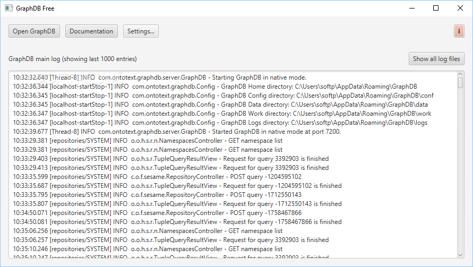The width and height of the screenshot is (473, 267).
Task: Click 10:35:10.246 GET namespace list line
Action: click(x=148, y=249)
